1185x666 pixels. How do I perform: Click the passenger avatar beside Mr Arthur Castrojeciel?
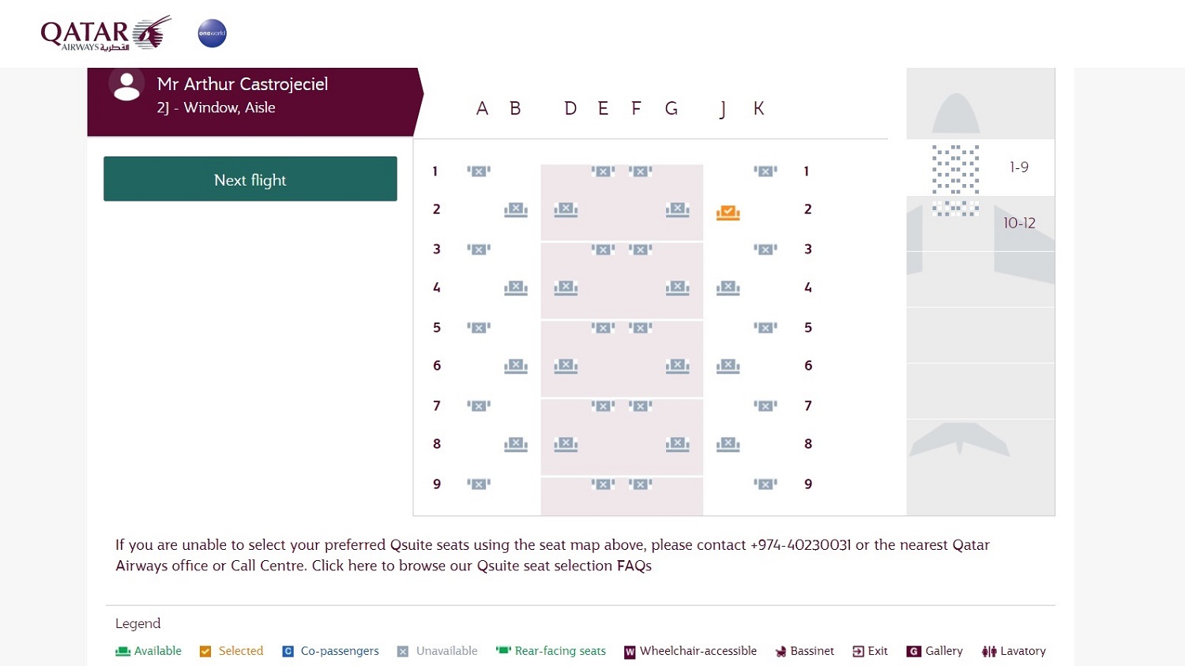127,87
